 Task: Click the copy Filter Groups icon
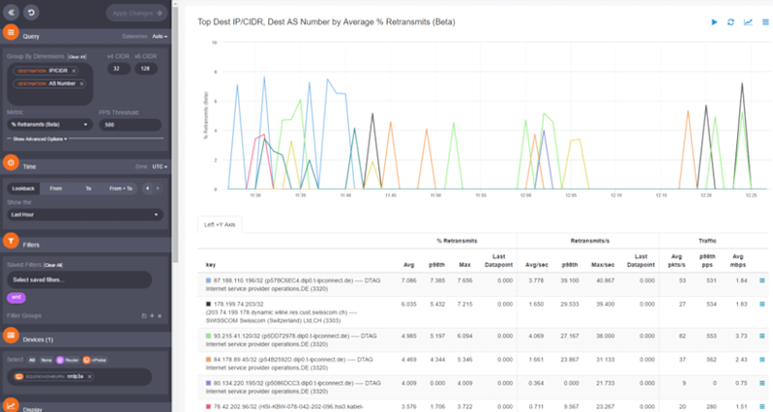[144, 316]
